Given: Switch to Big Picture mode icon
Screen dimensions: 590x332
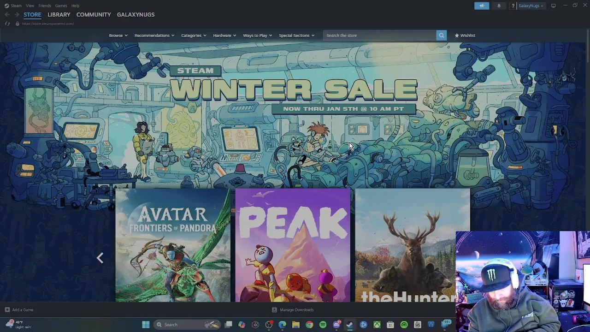Looking at the screenshot, I should click(553, 6).
